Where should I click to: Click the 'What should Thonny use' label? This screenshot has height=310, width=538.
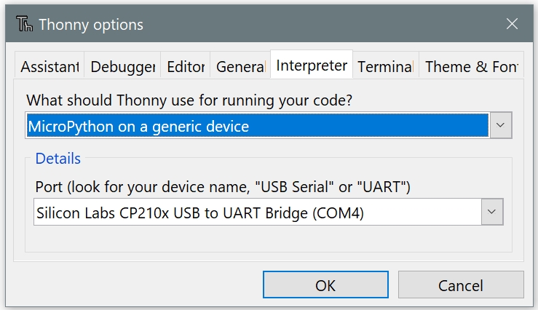(189, 100)
